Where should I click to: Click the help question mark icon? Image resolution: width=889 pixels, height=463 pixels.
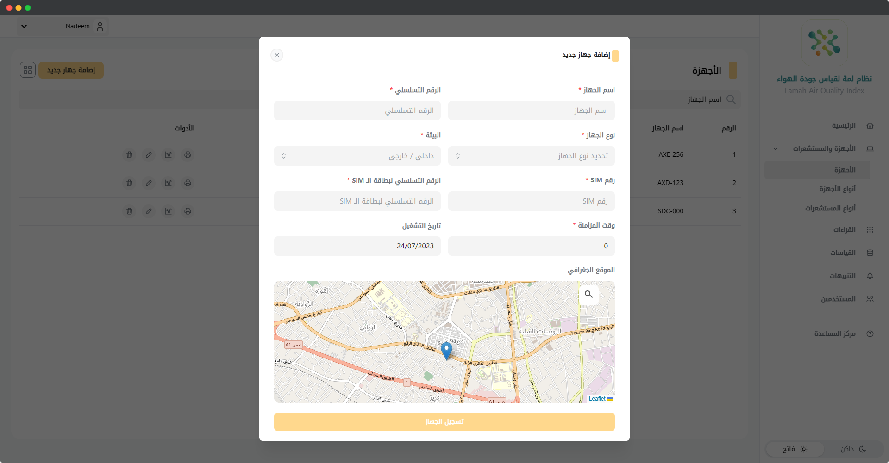click(x=870, y=334)
